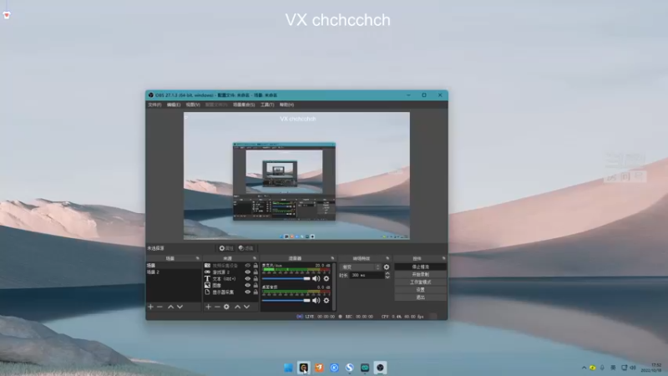Open the blue circular K icon on taskbar
Image resolution: width=668 pixels, height=376 pixels.
335,368
